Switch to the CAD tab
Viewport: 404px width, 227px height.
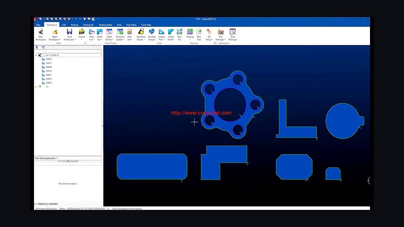pos(64,25)
